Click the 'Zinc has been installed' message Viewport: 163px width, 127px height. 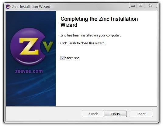tap(91, 35)
